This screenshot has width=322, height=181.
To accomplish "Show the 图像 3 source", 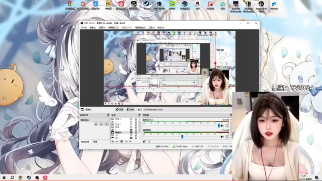I will (x=131, y=119).
